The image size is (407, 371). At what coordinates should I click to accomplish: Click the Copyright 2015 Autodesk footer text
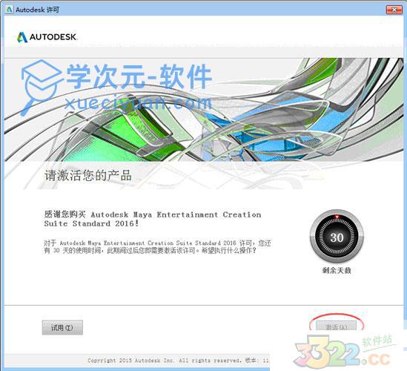tap(178, 361)
